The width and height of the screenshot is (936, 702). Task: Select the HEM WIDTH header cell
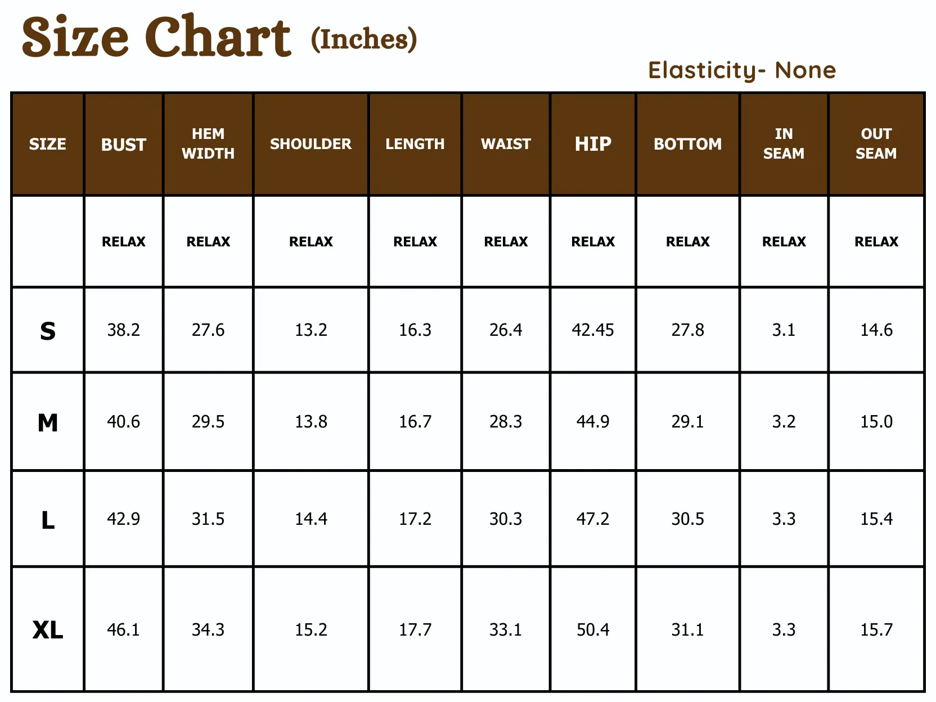tap(208, 144)
